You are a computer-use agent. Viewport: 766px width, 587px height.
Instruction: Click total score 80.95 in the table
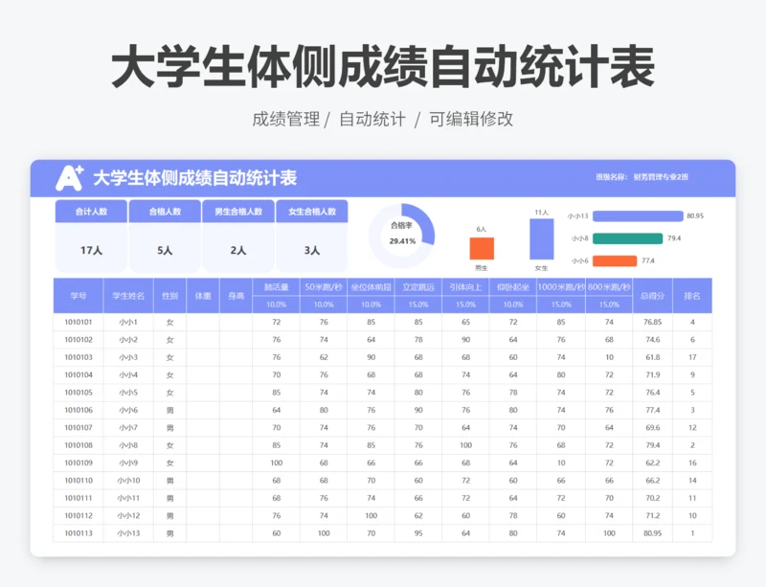[x=653, y=533]
